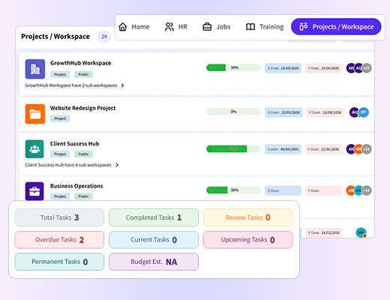Filter by Overdue Tasks card

[59, 240]
